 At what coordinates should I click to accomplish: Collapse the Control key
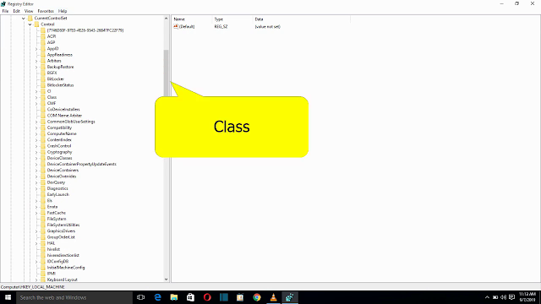(30, 24)
